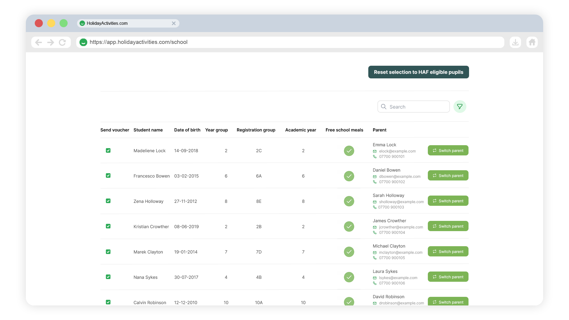Click the phone icon beside 07700 900104
569x320 pixels.
pyautogui.click(x=374, y=233)
